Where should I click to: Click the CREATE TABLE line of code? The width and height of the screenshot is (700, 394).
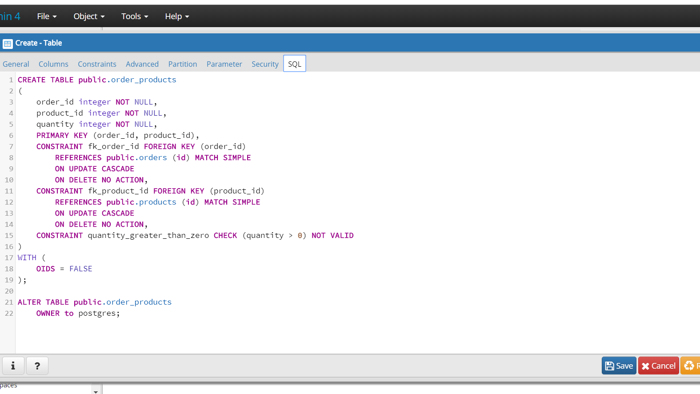[97, 80]
